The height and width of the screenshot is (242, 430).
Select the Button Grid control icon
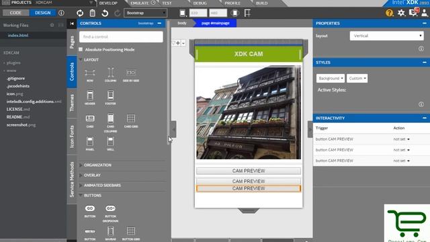point(131,231)
